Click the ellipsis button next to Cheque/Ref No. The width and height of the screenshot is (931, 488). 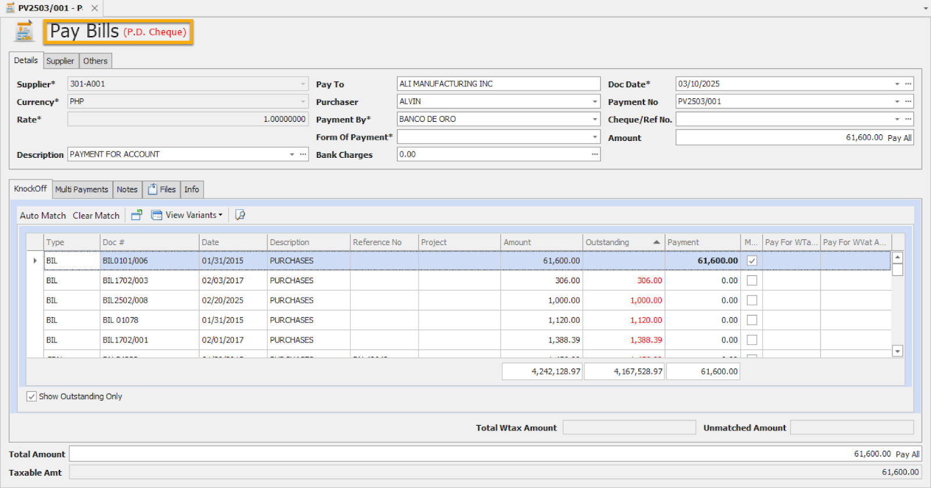coord(908,119)
